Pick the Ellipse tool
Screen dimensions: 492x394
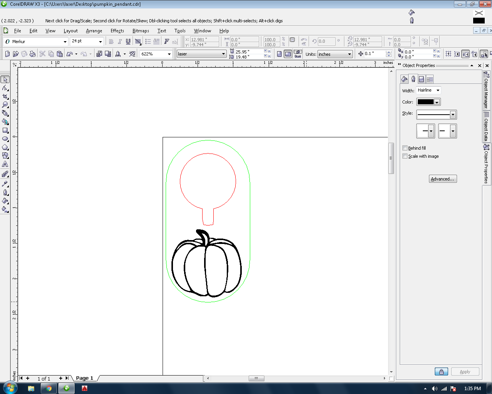5,139
